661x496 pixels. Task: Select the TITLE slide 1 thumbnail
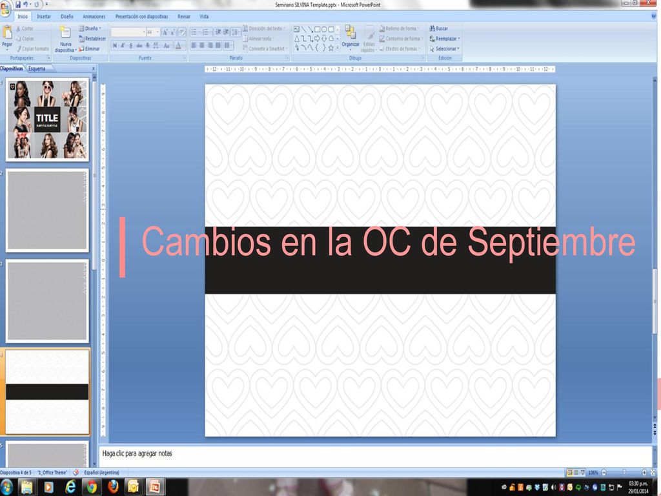click(x=47, y=119)
